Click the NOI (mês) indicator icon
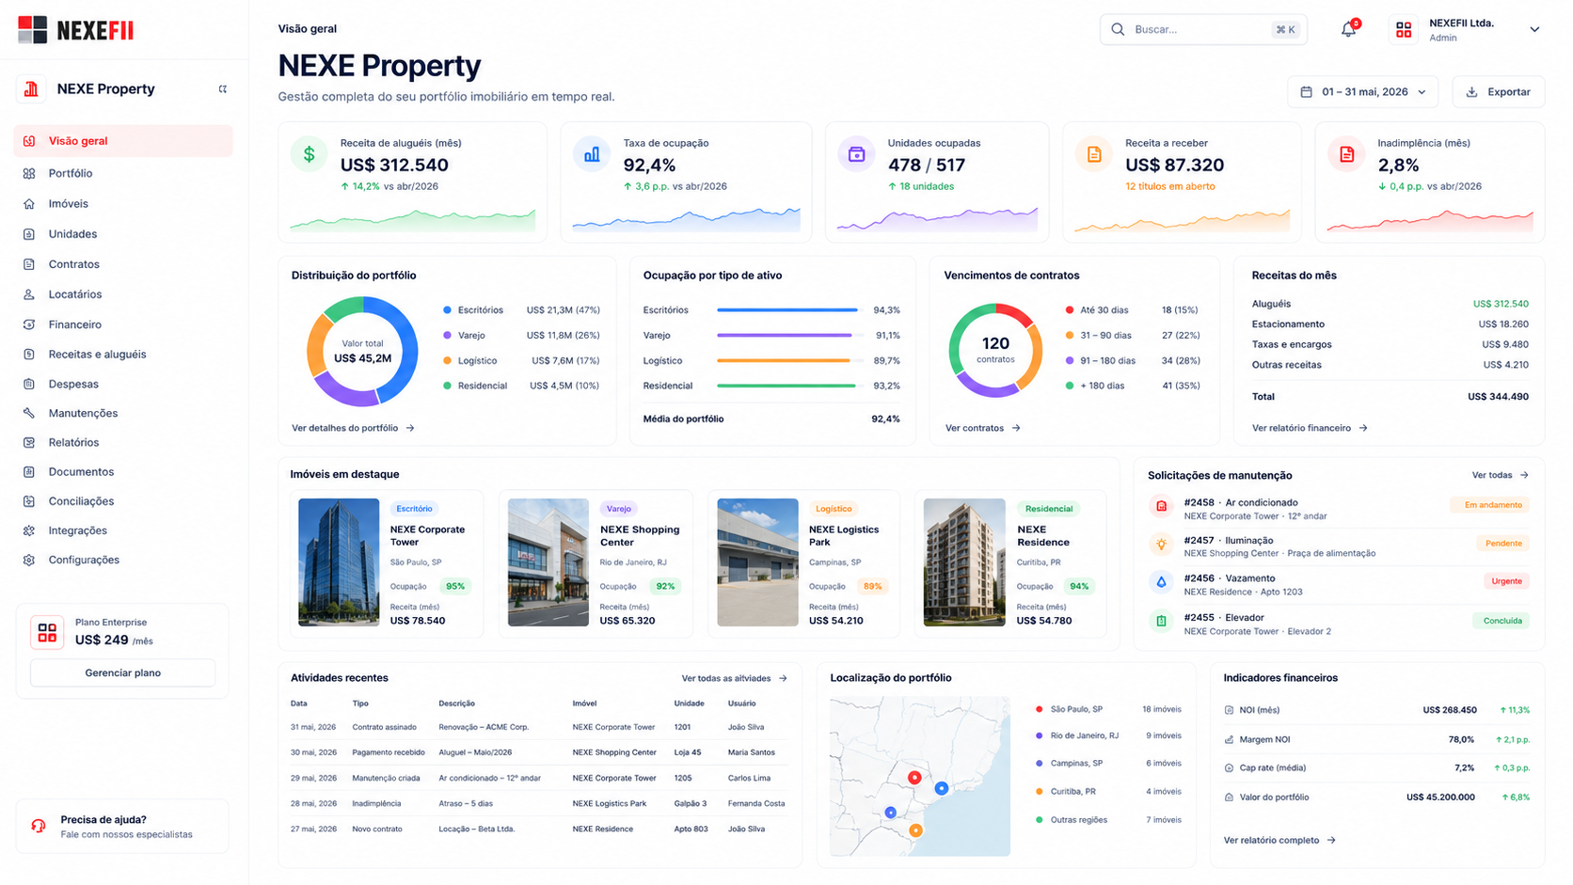 point(1229,710)
